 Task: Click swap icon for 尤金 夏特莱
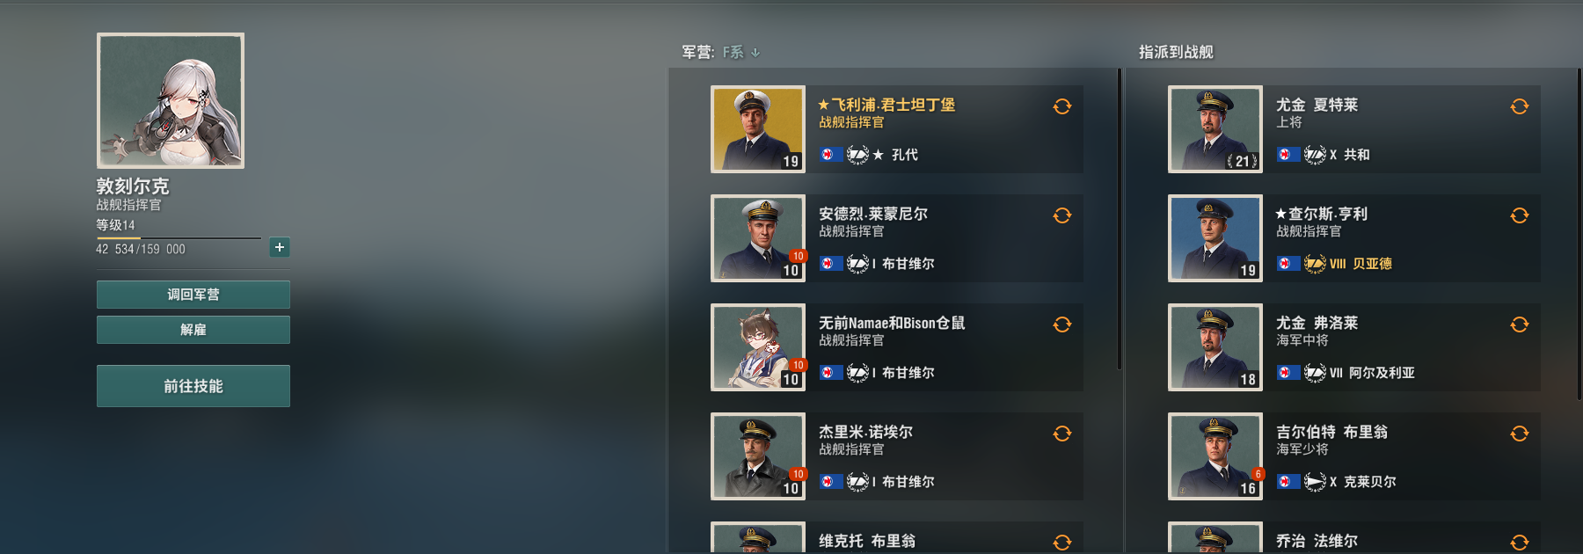(1520, 106)
